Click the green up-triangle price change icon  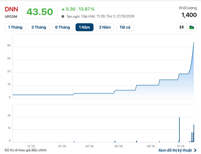coord(63,9)
